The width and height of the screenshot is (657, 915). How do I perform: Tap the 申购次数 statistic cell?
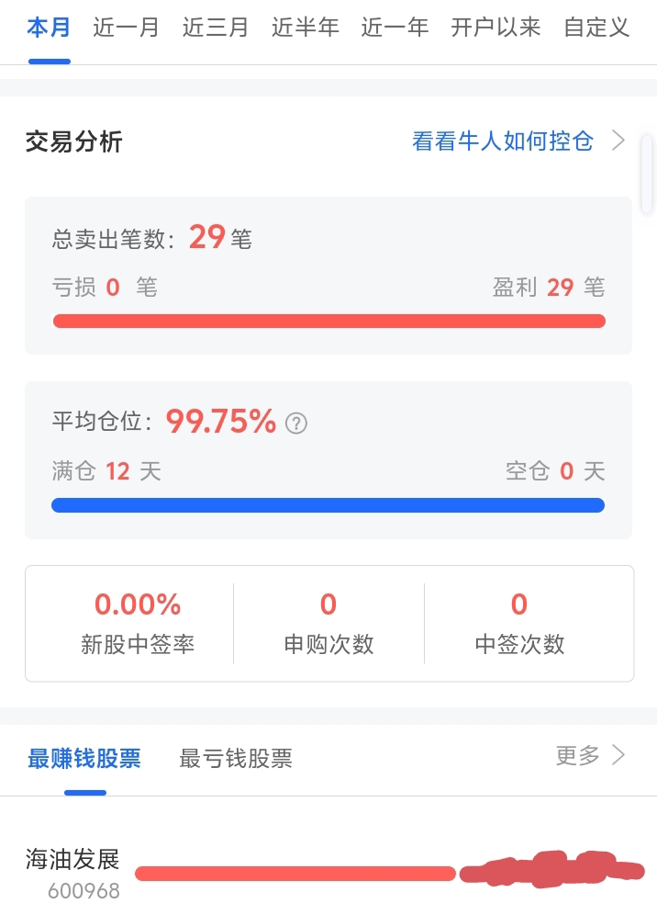(328, 623)
